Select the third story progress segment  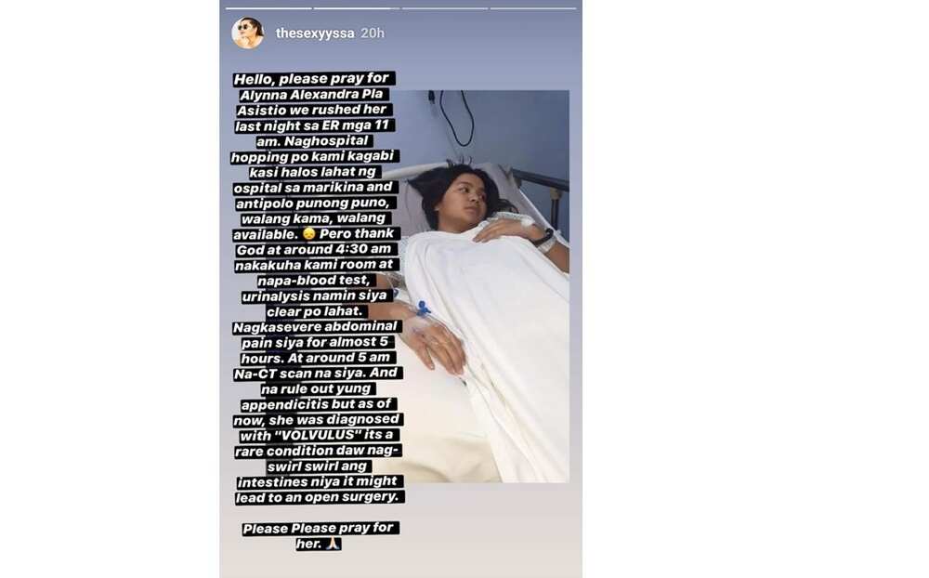(x=445, y=8)
